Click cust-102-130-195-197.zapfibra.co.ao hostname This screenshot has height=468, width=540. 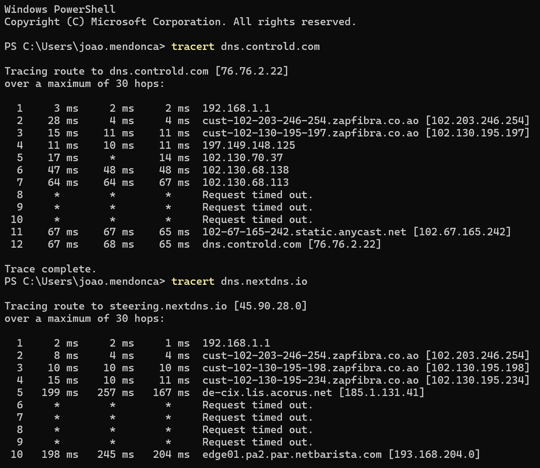[311, 133]
